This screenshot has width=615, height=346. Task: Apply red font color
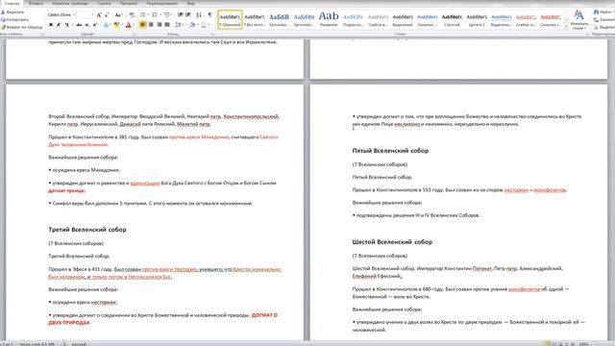coord(128,25)
